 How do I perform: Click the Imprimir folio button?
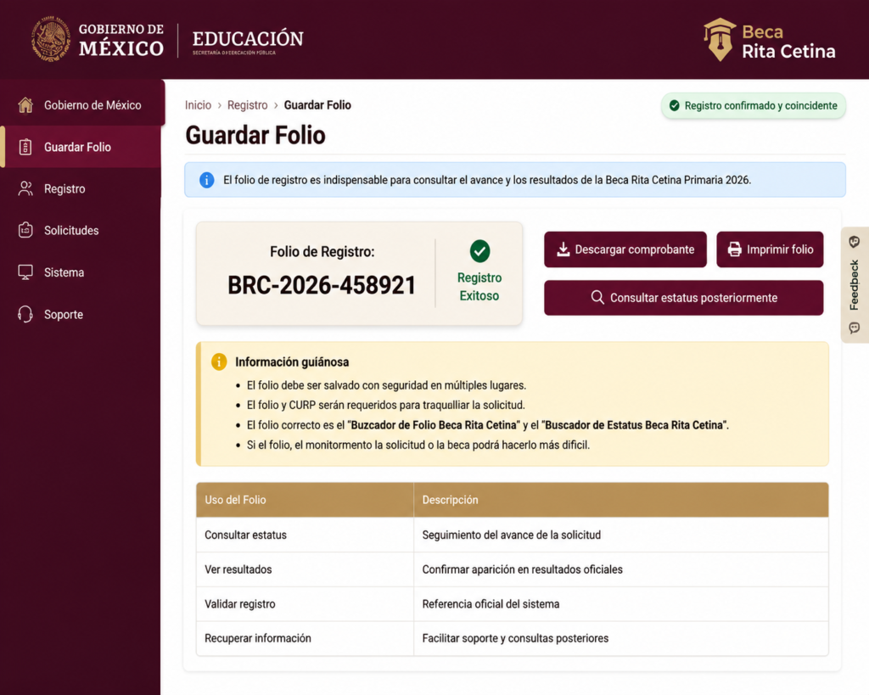[770, 249]
